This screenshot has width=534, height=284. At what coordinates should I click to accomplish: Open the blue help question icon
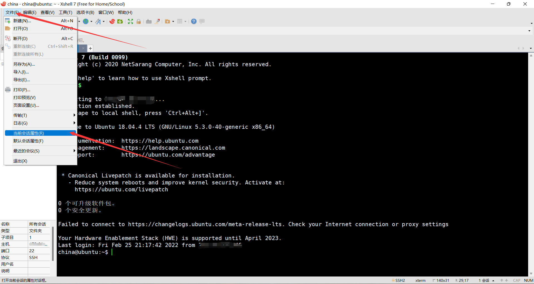[194, 21]
